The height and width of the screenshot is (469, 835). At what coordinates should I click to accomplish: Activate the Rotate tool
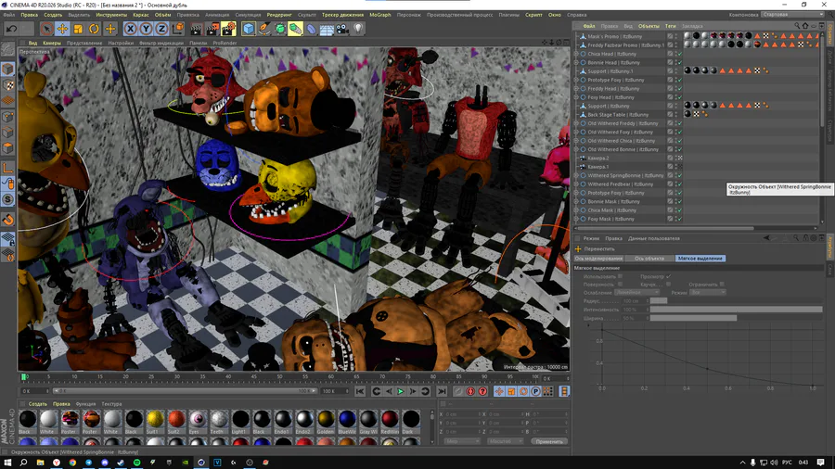pyautogui.click(x=95, y=29)
